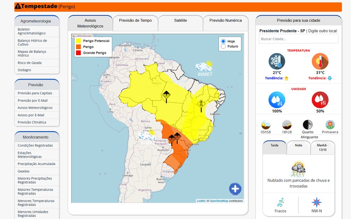
Task: Select the Hoje radio button
Action: (x=224, y=41)
